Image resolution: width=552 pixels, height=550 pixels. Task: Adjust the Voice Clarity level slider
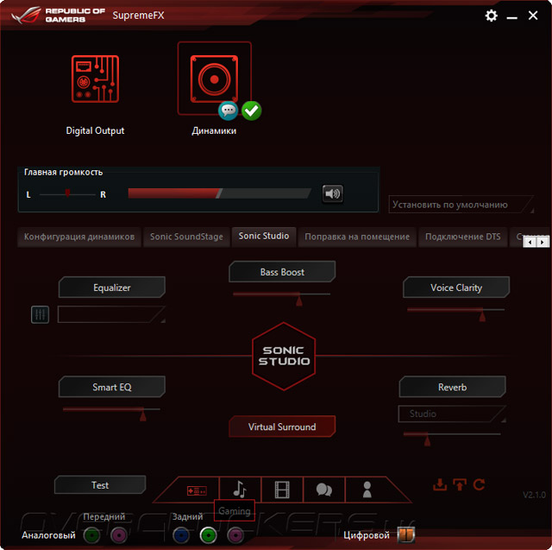click(456, 313)
